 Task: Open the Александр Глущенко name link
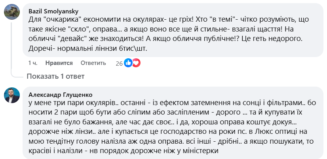pyautogui.click(x=61, y=94)
